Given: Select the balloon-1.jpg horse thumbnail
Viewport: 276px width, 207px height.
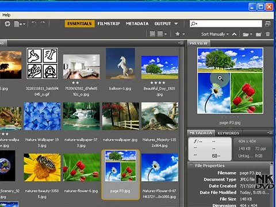Looking at the screenshot, I should [x=120, y=63].
